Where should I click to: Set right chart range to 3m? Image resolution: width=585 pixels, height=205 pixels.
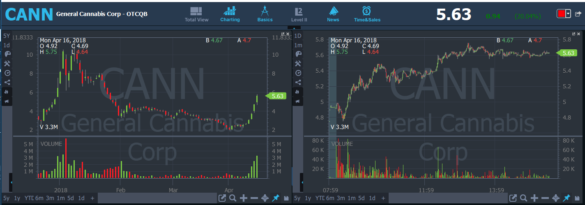coord(341,198)
